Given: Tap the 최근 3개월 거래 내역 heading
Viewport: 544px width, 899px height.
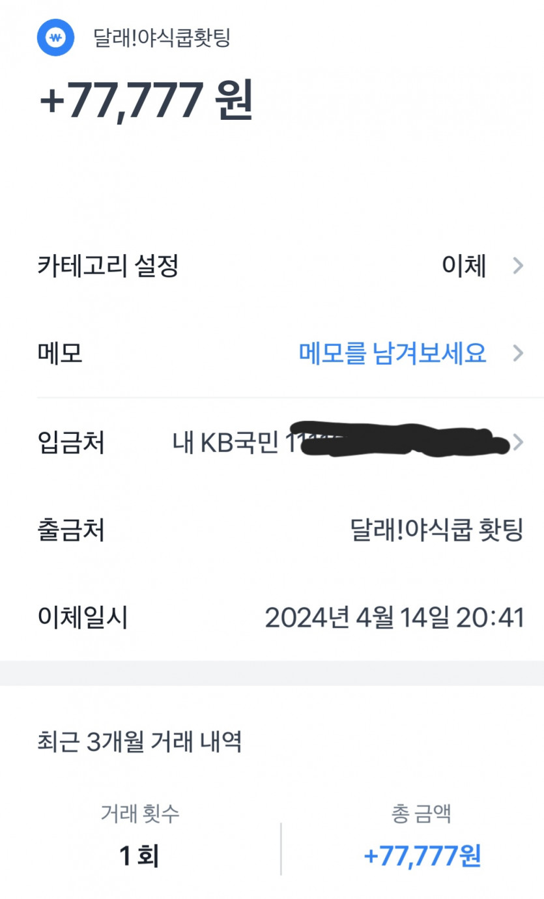Looking at the screenshot, I should pyautogui.click(x=139, y=741).
